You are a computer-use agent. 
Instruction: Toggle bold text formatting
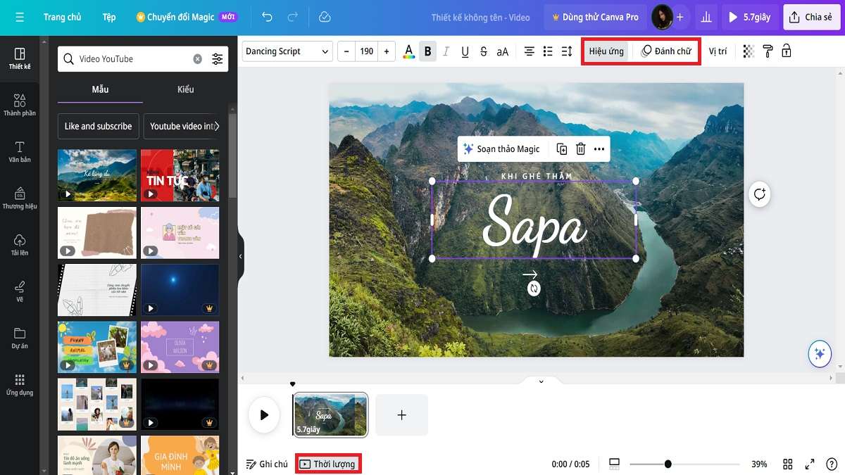point(427,51)
